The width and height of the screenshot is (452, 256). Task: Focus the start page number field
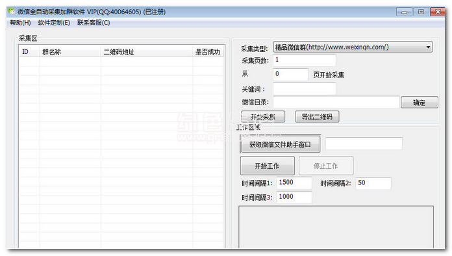pyautogui.click(x=290, y=74)
